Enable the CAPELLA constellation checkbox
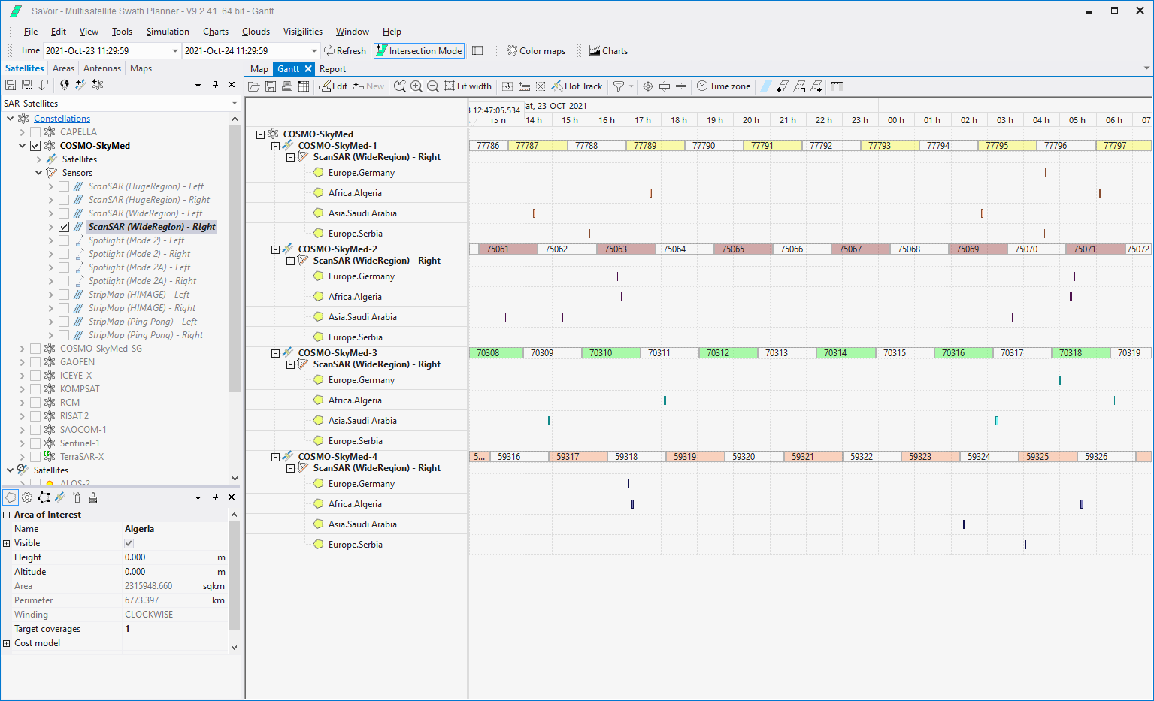The image size is (1154, 701). [35, 132]
